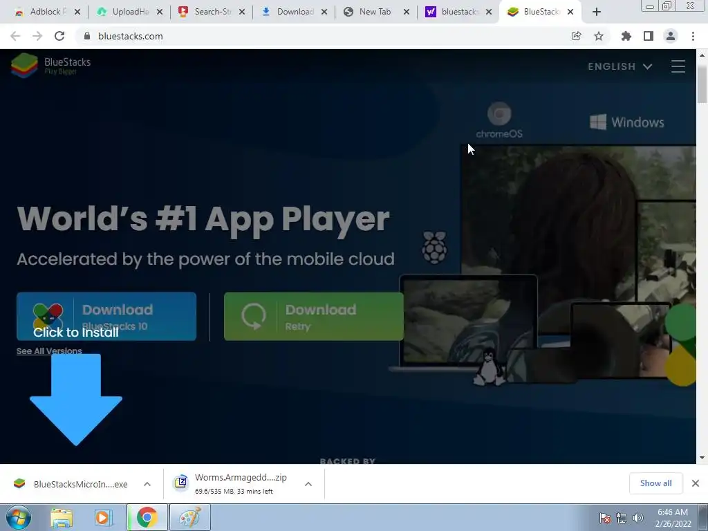Image resolution: width=708 pixels, height=531 pixels.
Task: Go back using the browser back arrow
Action: [15, 36]
